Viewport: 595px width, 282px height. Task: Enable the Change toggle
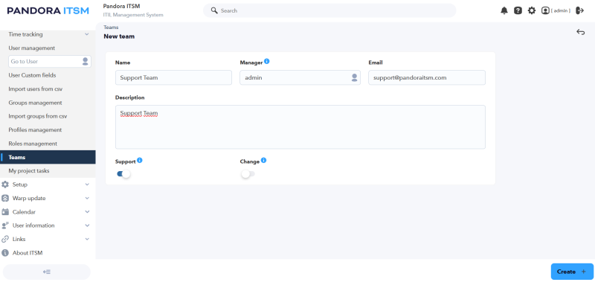tap(248, 174)
